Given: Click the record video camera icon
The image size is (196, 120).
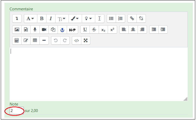Looking at the screenshot, I should pyautogui.click(x=44, y=29).
